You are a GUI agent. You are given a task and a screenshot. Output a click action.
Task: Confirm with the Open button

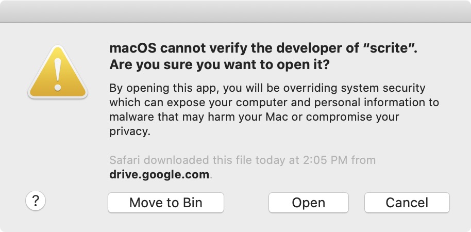pos(309,203)
